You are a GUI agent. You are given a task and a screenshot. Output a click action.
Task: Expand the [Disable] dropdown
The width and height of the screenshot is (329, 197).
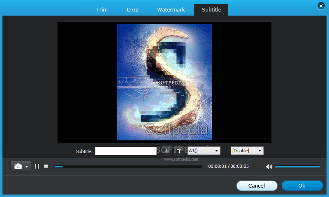[x=247, y=151]
